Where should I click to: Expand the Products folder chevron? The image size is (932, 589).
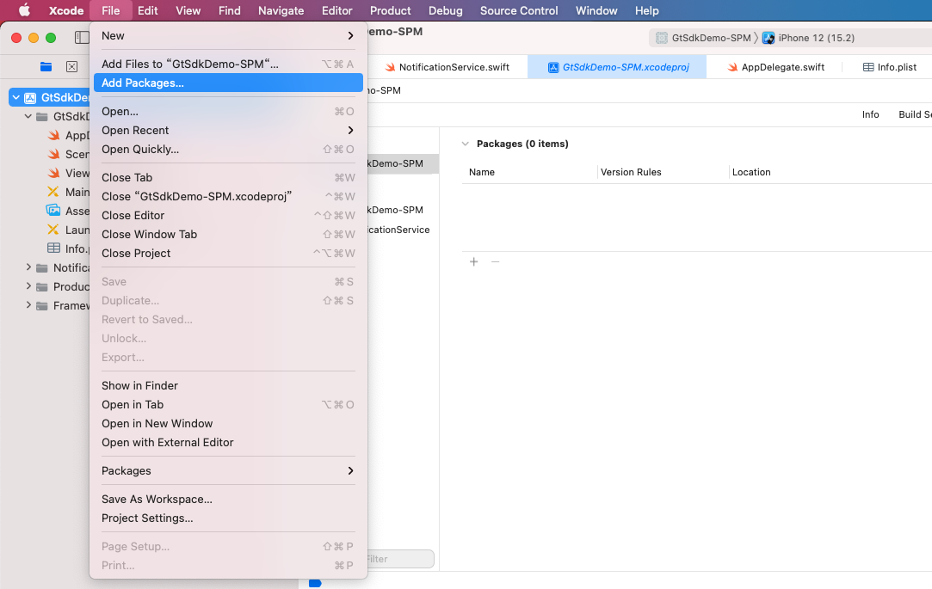(28, 286)
